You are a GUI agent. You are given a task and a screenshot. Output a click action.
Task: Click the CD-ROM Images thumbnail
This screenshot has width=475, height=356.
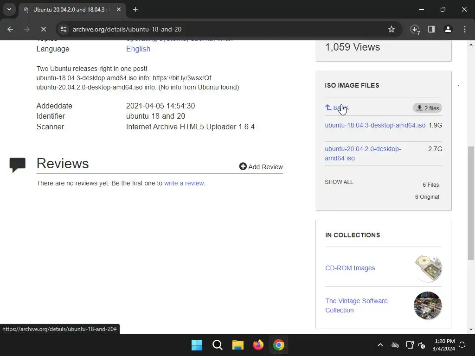(x=428, y=268)
